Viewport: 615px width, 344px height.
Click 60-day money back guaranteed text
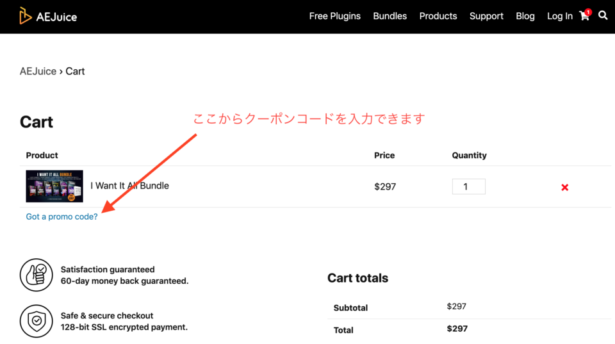pyautogui.click(x=124, y=281)
